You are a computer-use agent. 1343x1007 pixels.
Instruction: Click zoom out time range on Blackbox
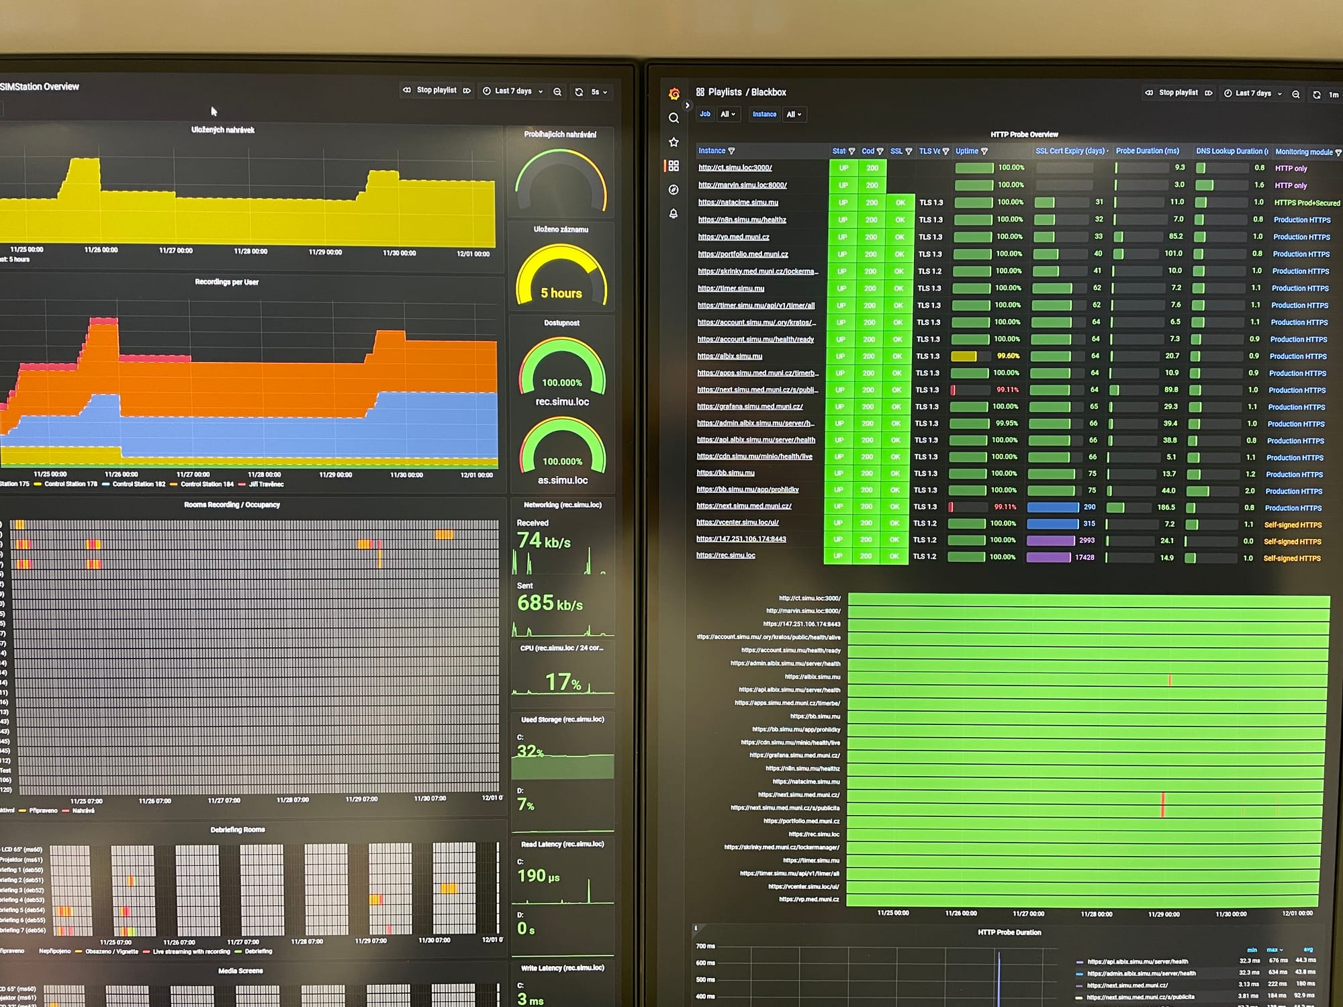pyautogui.click(x=1295, y=94)
